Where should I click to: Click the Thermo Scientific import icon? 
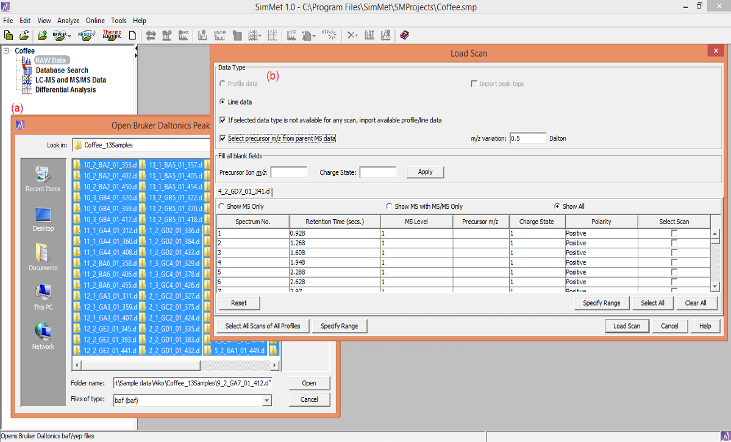[112, 35]
